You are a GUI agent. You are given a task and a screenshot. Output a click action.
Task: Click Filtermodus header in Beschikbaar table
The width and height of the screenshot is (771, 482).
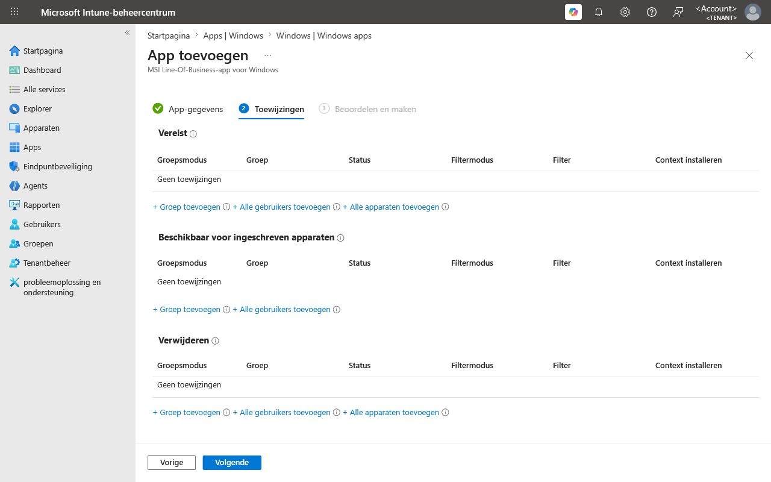click(x=472, y=263)
